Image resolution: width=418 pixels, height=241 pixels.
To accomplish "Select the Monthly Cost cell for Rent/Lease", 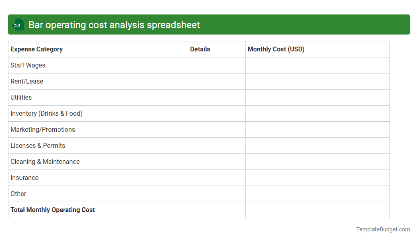I will coord(317,81).
